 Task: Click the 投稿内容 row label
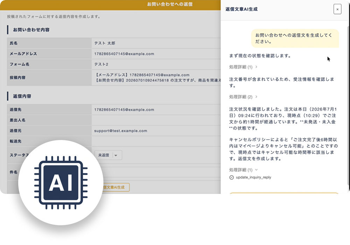click(x=17, y=78)
